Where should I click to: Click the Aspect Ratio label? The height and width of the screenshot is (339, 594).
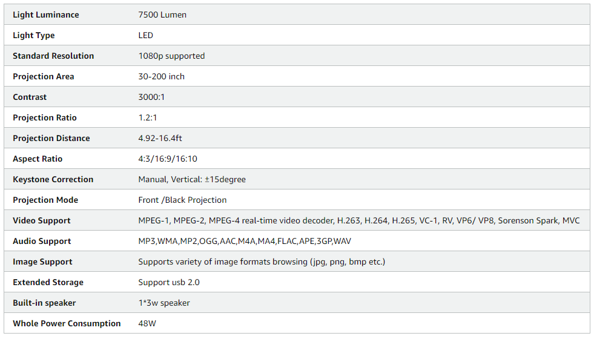[x=38, y=159]
